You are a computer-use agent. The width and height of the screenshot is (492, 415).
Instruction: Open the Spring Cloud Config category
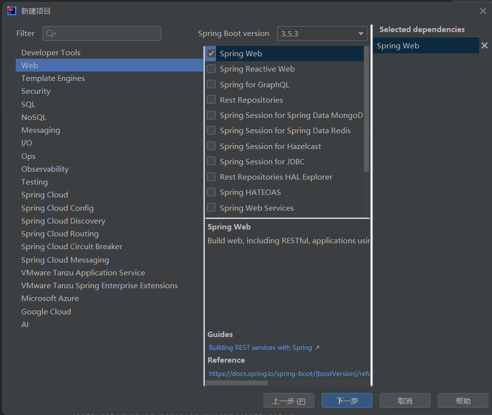110,208
